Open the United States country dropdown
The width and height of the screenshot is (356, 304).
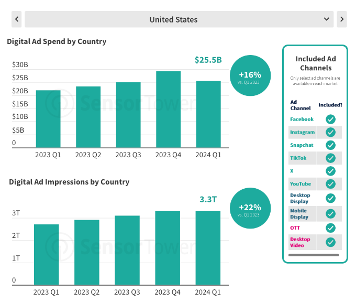[179, 19]
